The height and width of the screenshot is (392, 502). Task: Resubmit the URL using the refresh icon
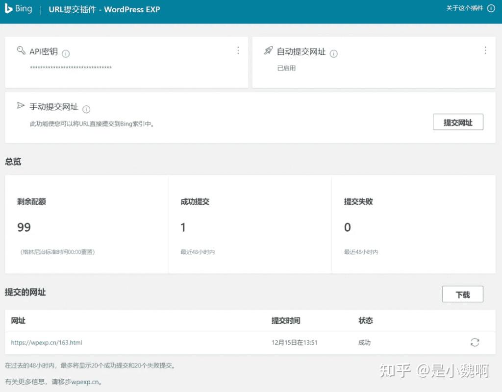click(475, 343)
